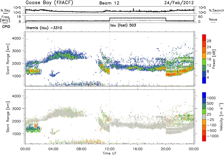224x155 pixels.
Task: Click the blue bottom segment of Power colorbar
Action: tap(204, 80)
